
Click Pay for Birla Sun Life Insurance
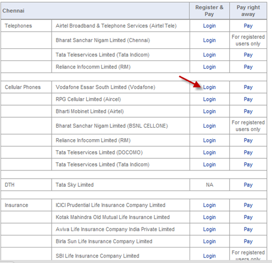[248, 242]
